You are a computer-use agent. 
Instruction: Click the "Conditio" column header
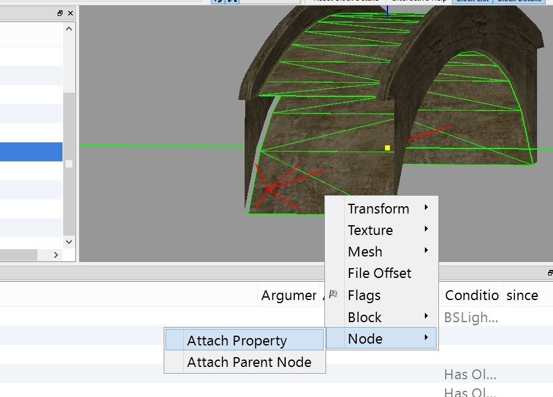472,295
